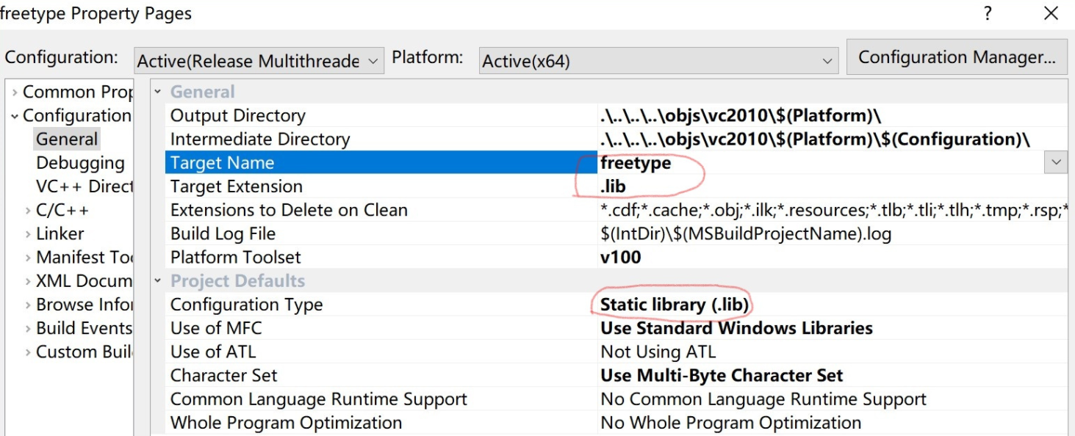Expand the Build Events tree node

(x=28, y=328)
